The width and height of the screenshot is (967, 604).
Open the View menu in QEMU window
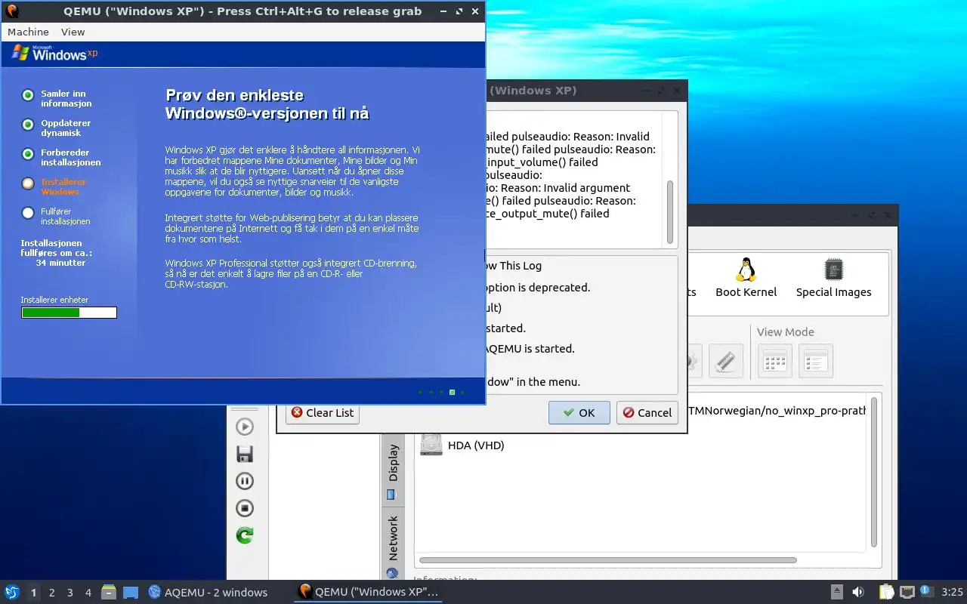click(x=73, y=32)
